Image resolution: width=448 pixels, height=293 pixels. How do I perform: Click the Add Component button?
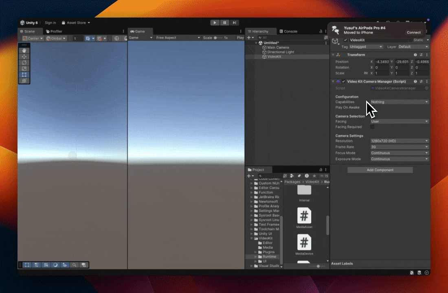click(x=380, y=170)
